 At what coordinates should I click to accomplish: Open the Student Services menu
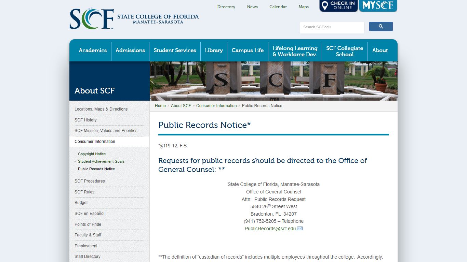tap(175, 50)
